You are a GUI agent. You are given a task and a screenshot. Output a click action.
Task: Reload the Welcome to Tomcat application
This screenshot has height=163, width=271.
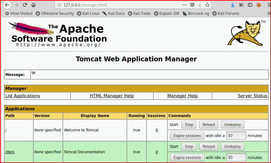tap(209, 125)
